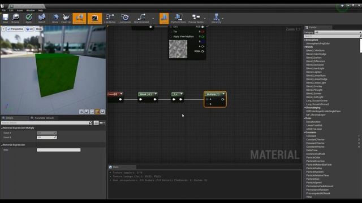Apply material changes with the Apply icon
The image size is (362, 203).
29,18
